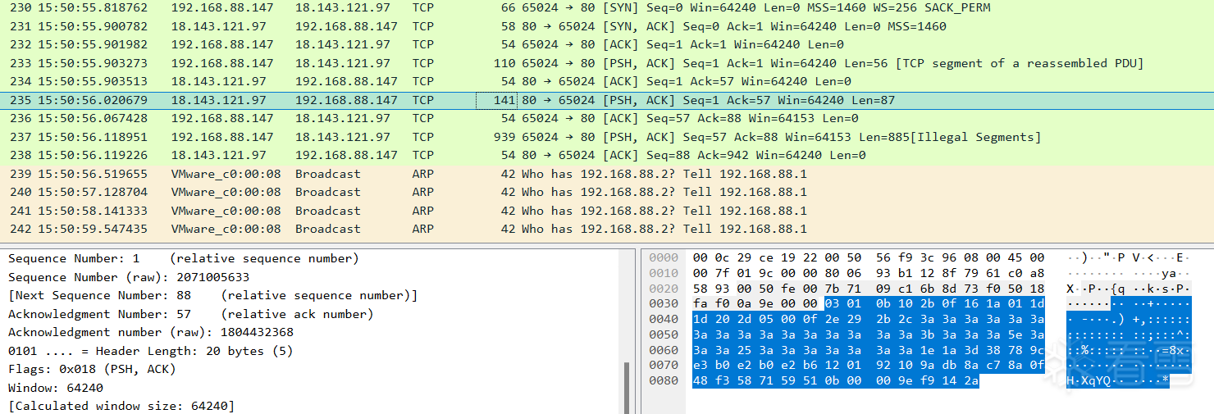Select highlighted packet 235 Len=87 row

[x=607, y=100]
